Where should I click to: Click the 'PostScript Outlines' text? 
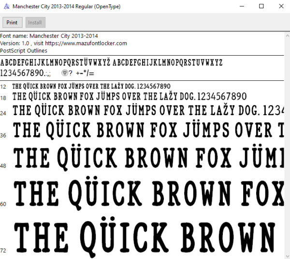pyautogui.click(x=24, y=51)
